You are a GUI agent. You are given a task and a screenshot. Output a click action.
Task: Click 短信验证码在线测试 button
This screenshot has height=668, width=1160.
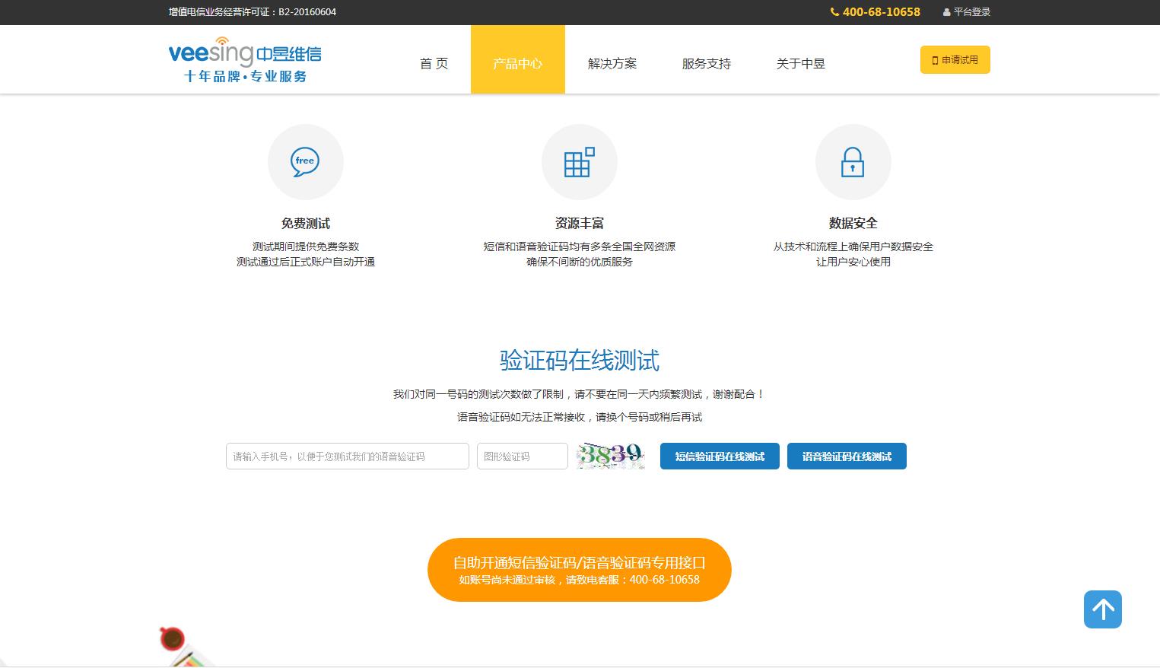(720, 456)
